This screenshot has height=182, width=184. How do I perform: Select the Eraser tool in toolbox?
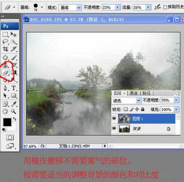(x=6, y=72)
